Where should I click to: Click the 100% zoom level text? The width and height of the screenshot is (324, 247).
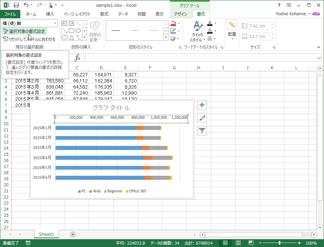(x=311, y=243)
